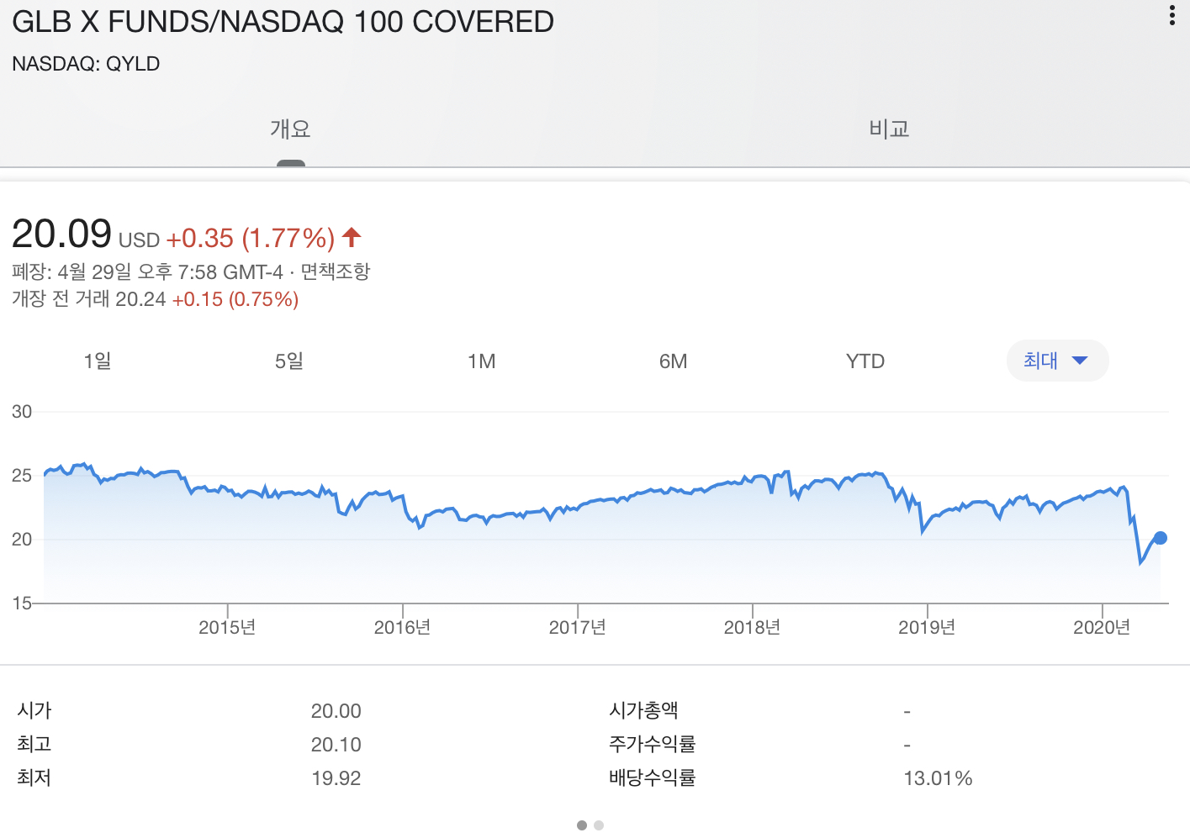Click the 2018년 axis label
The height and width of the screenshot is (838, 1190).
point(752,627)
